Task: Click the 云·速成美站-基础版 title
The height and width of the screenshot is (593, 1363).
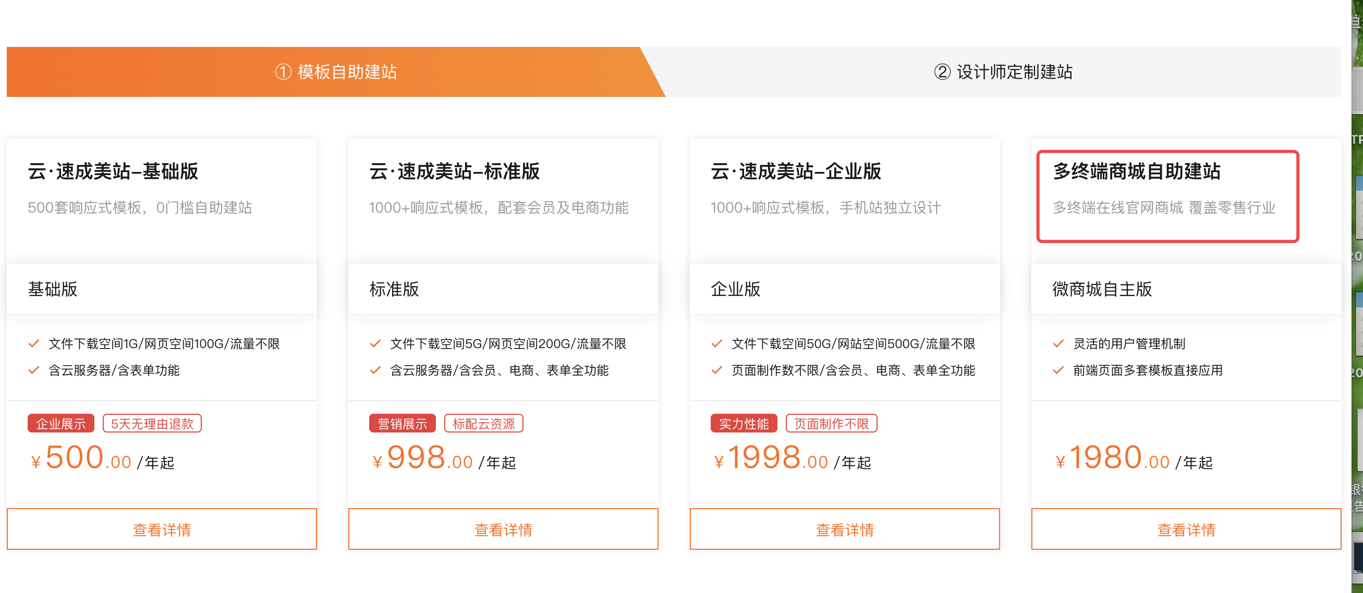Action: point(113,171)
